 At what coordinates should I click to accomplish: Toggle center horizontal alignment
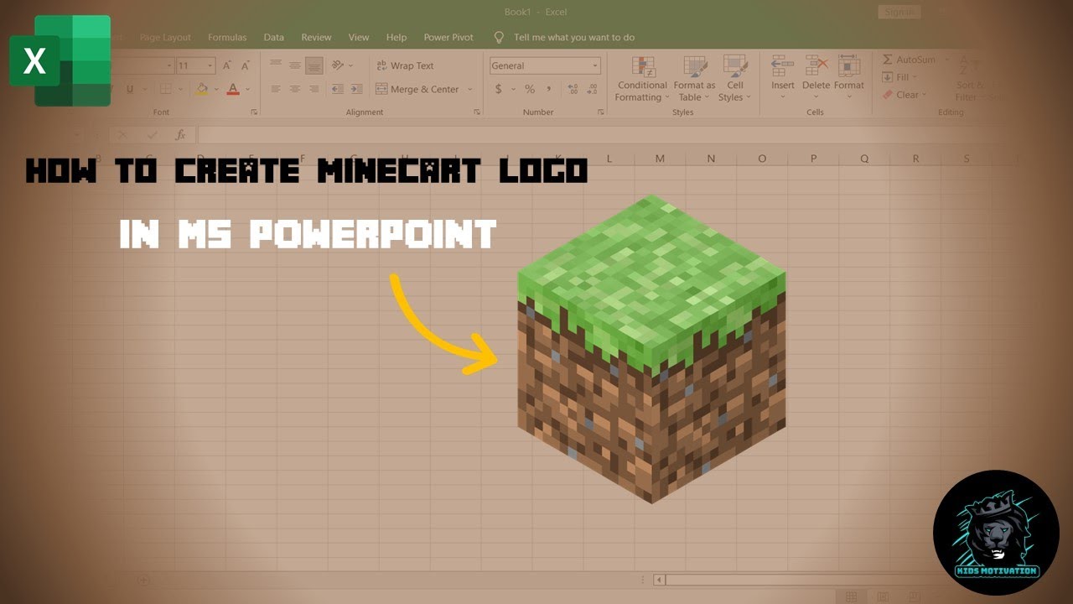tap(295, 89)
